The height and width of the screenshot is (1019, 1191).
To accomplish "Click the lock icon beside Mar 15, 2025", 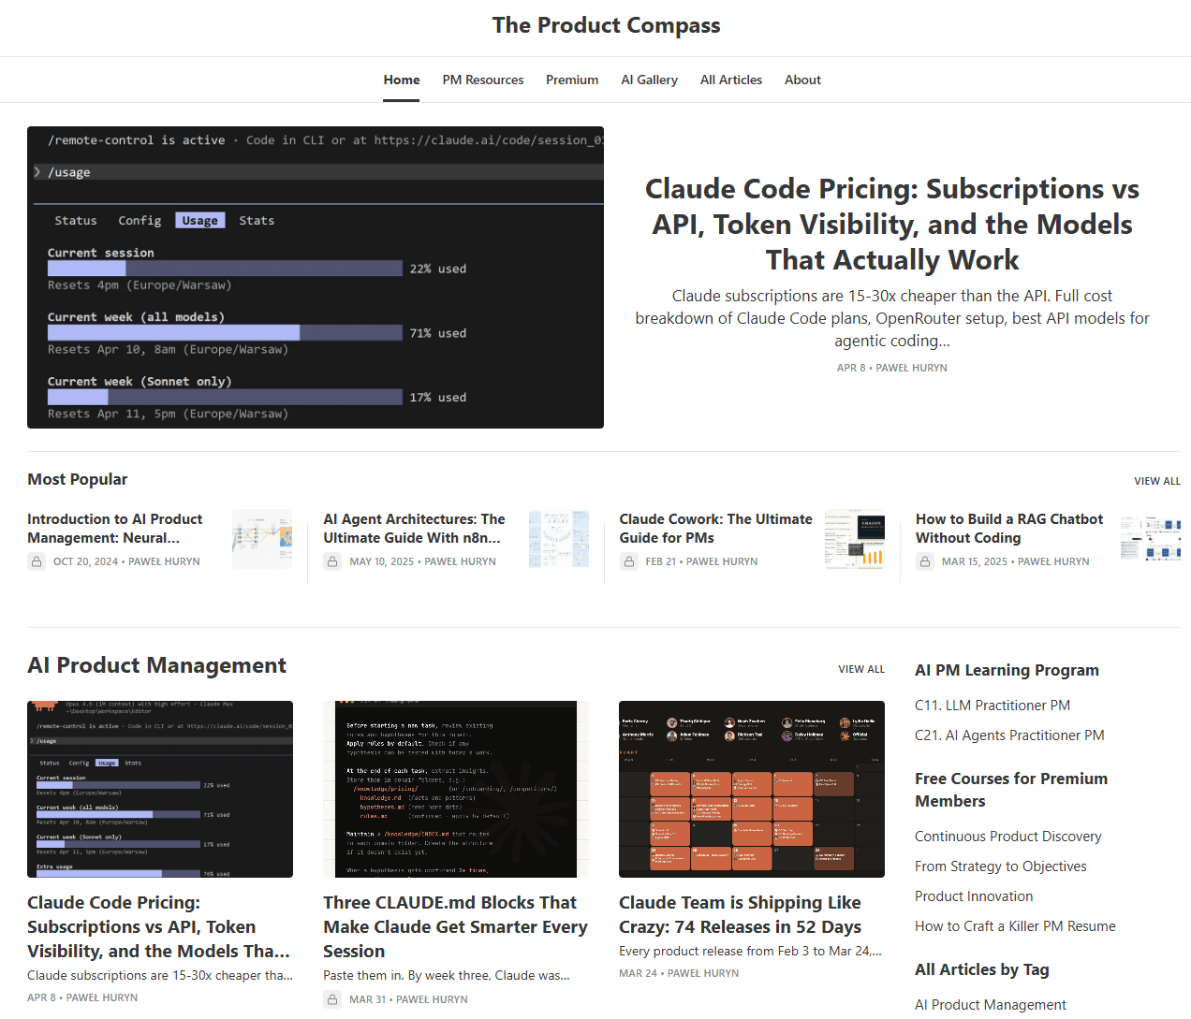I will coord(925,561).
